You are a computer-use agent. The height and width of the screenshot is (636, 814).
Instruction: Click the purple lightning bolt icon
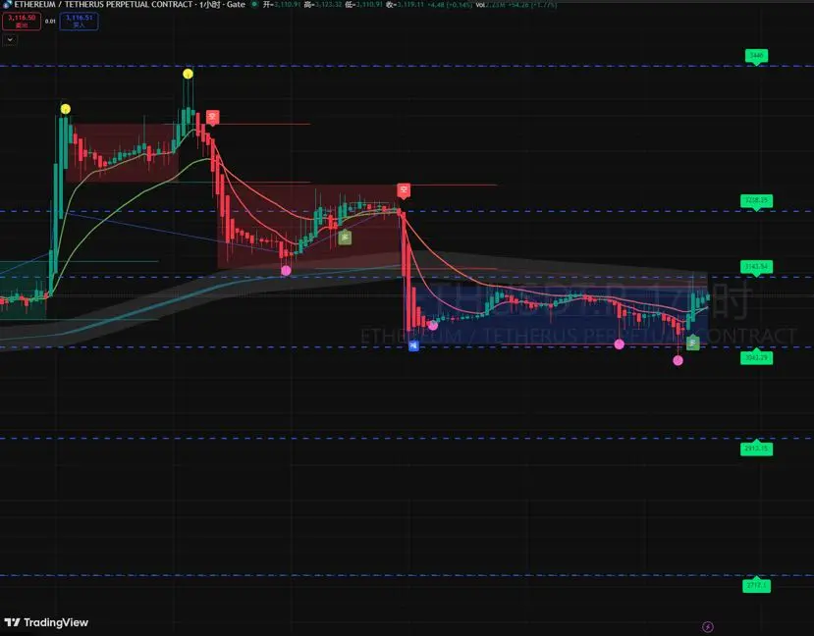tap(708, 626)
